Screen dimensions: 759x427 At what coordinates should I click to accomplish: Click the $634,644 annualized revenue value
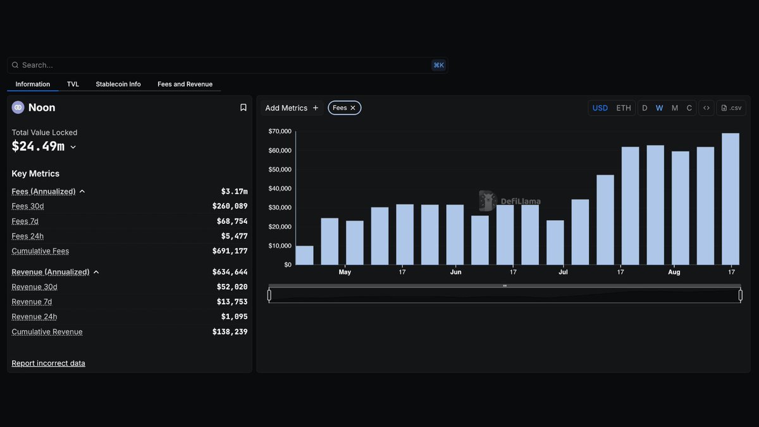[230, 272]
